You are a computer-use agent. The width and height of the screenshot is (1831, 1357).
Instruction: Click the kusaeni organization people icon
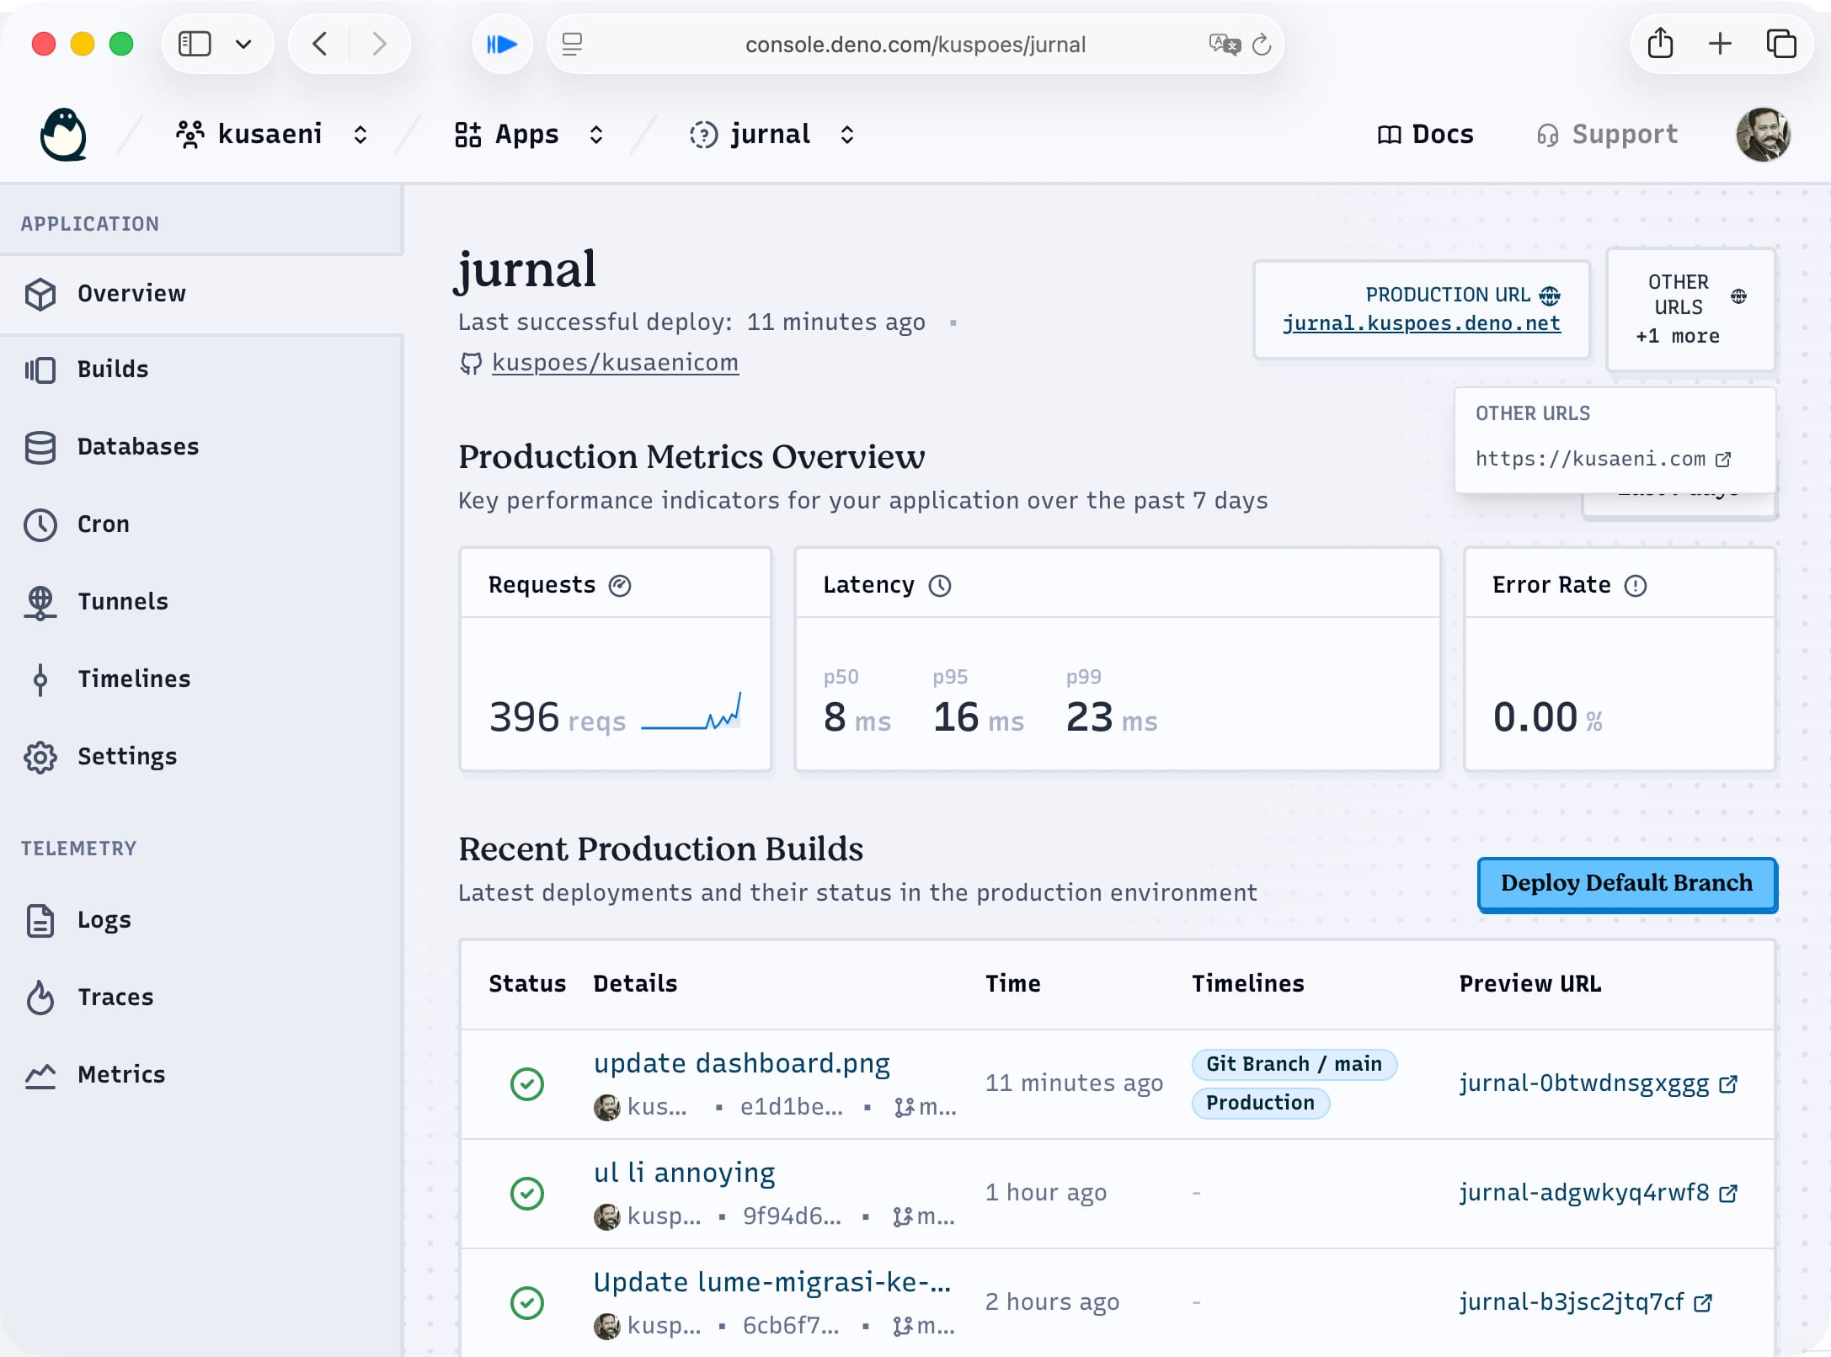pyautogui.click(x=190, y=135)
